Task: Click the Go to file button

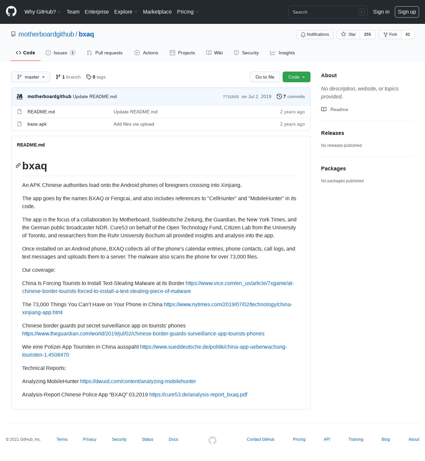Action: point(265,77)
